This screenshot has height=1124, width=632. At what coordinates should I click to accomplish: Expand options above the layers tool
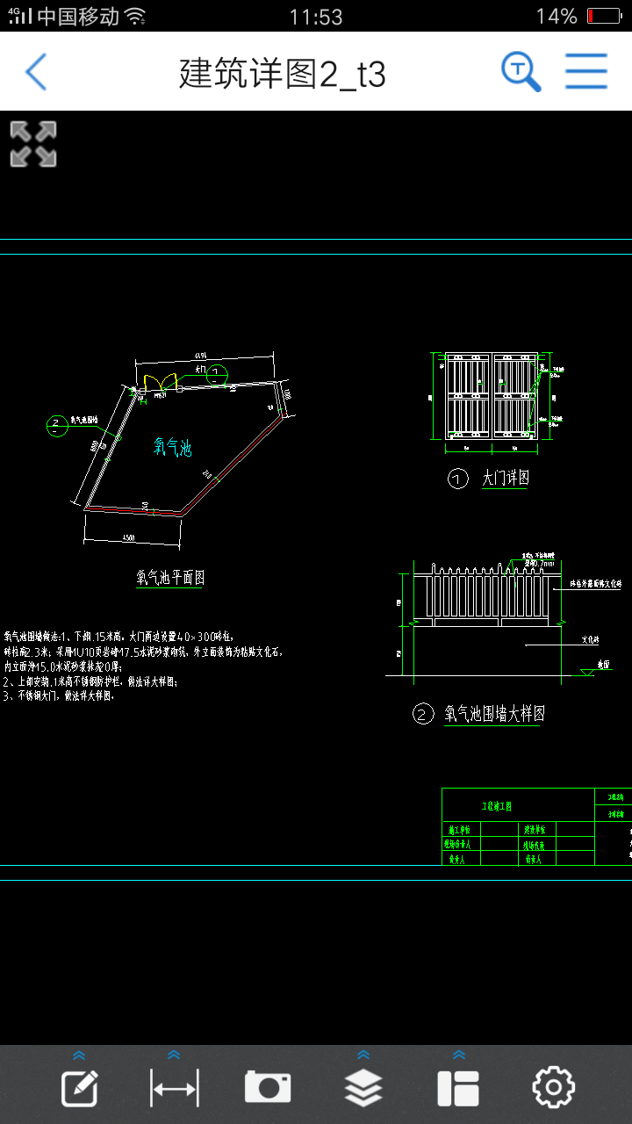(363, 1055)
